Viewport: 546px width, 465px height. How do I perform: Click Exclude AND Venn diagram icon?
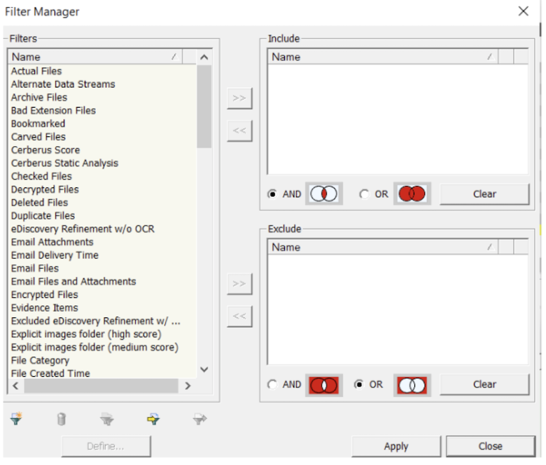pyautogui.click(x=323, y=385)
